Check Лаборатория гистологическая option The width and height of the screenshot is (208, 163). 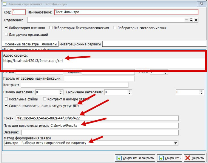coord(115,28)
